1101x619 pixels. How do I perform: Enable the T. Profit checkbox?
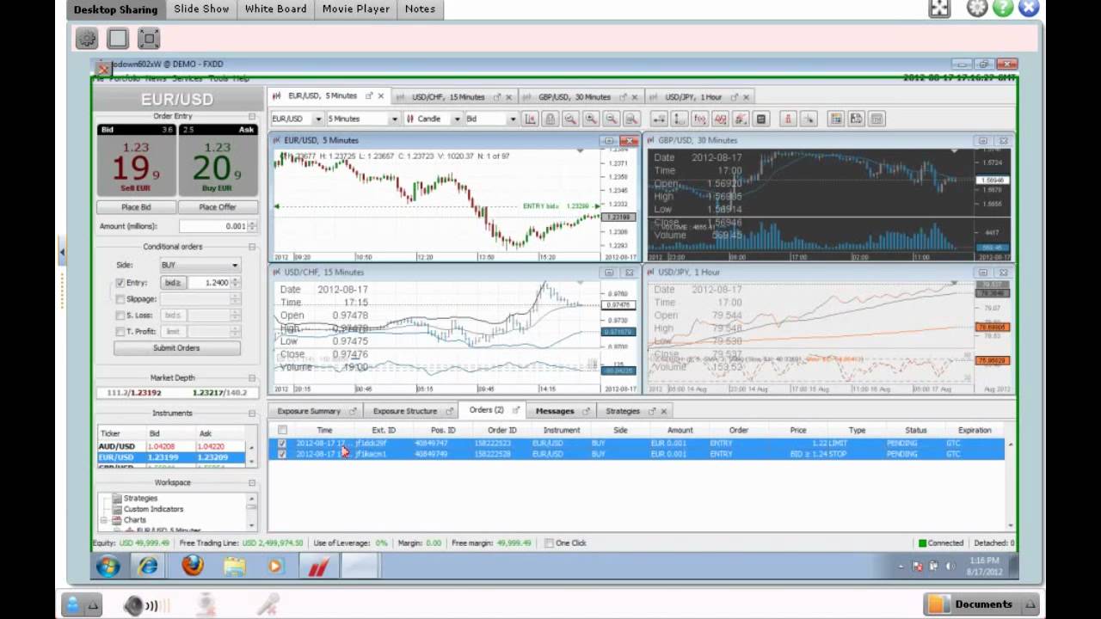click(120, 332)
